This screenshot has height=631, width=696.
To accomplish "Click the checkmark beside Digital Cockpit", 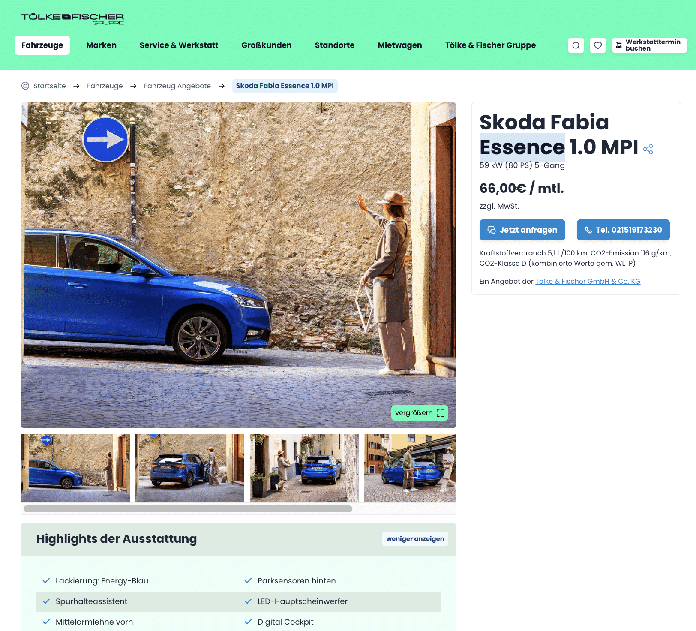I will [x=248, y=622].
